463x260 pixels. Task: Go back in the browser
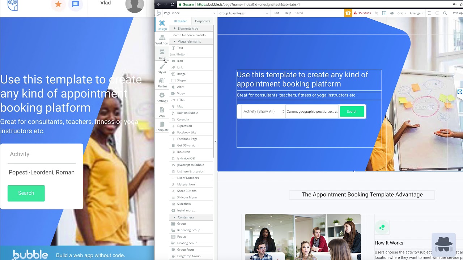(x=159, y=4)
